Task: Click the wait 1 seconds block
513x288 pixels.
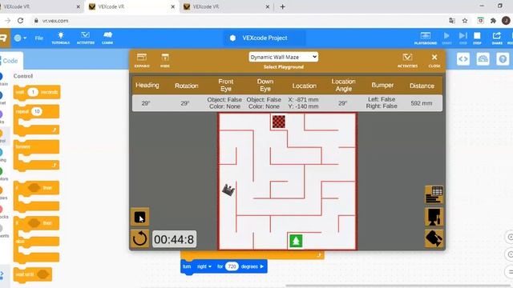Action: tap(37, 93)
